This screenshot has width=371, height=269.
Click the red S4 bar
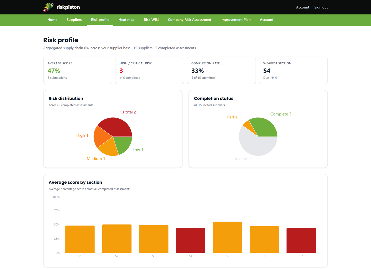click(x=190, y=240)
